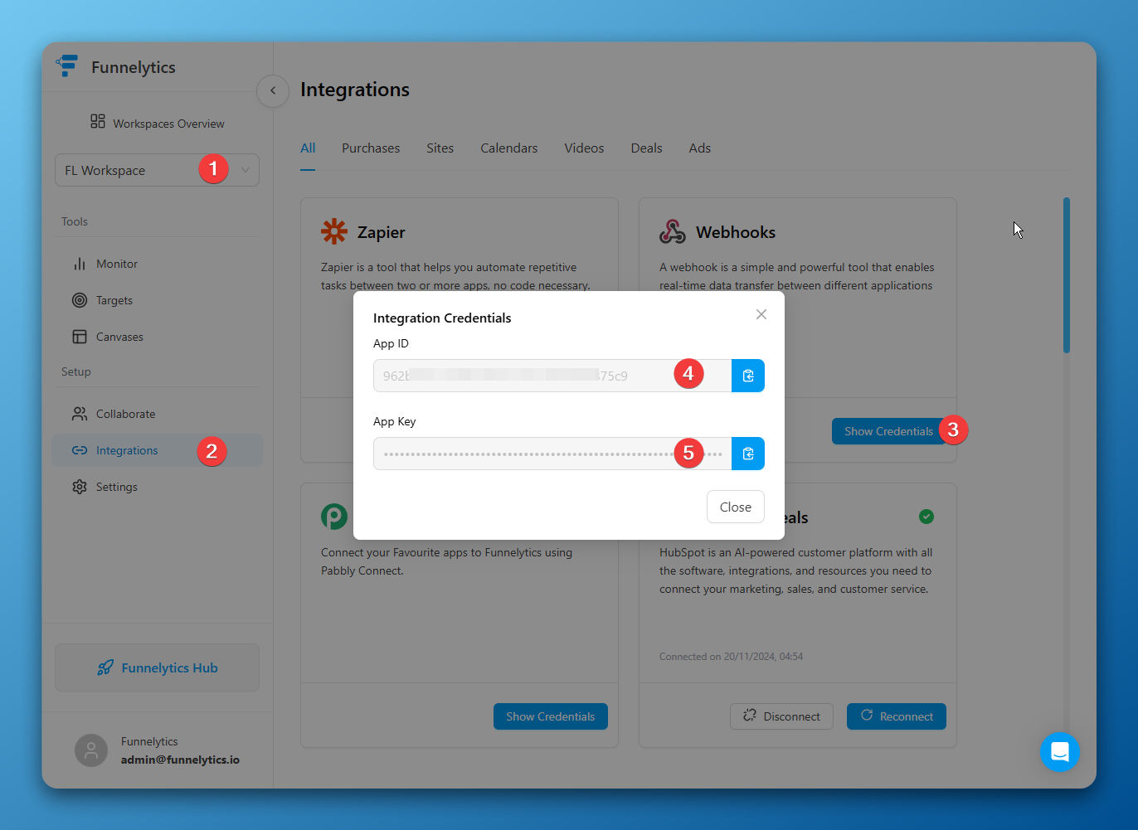This screenshot has height=830, width=1138.
Task: Expand the FL Workspace dropdown
Action: pyautogui.click(x=157, y=170)
